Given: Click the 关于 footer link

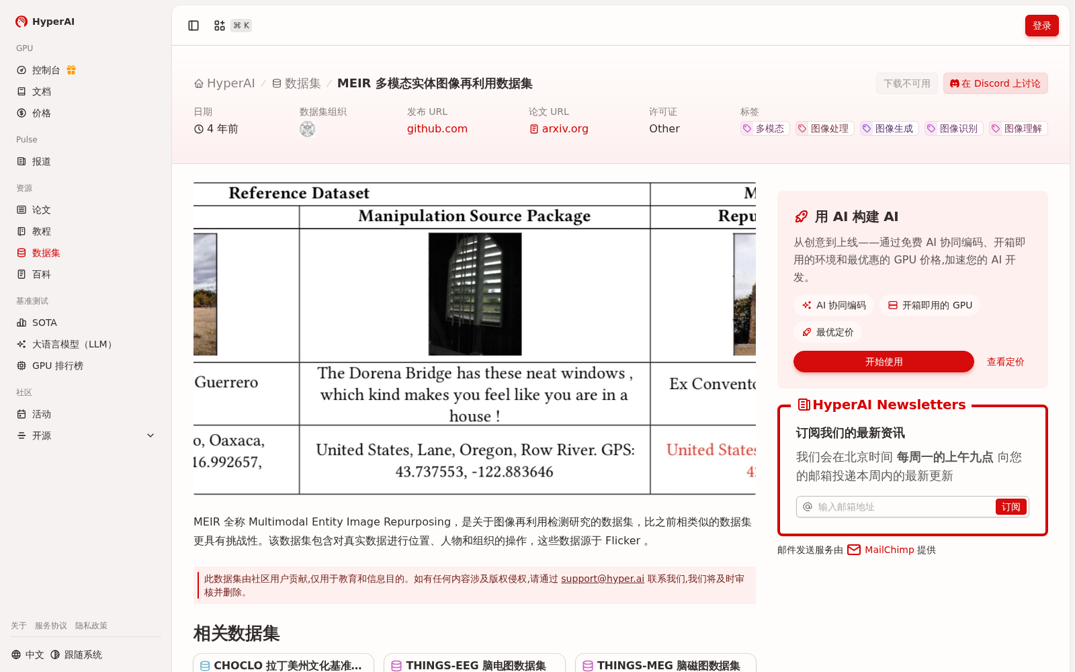Looking at the screenshot, I should click(x=19, y=626).
